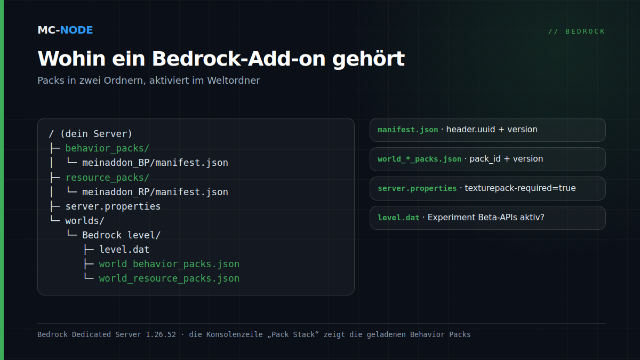This screenshot has width=640, height=360.
Task: Select the heading Wohin ein Bedrock-Add-on gehört
Action: 221,59
